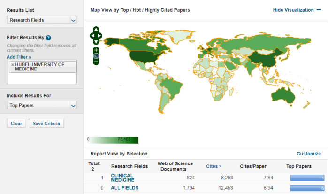Viewport: 328px width, 194px height.
Task: Open the Clinical Medicine research field
Action: pos(122,178)
